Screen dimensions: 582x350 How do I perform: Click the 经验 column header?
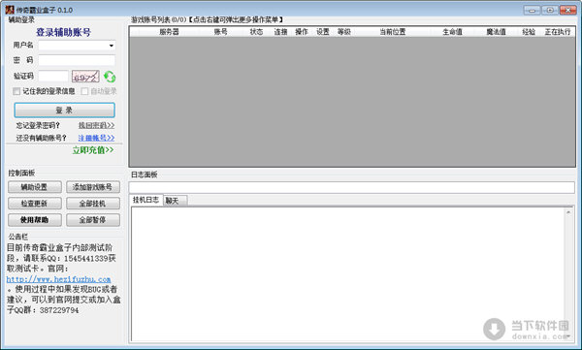[x=529, y=32]
